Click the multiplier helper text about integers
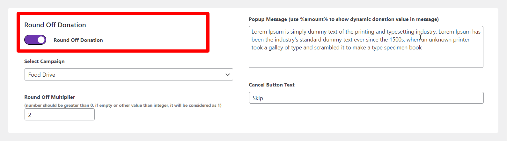Screen dimensions: 507x141 123,106
